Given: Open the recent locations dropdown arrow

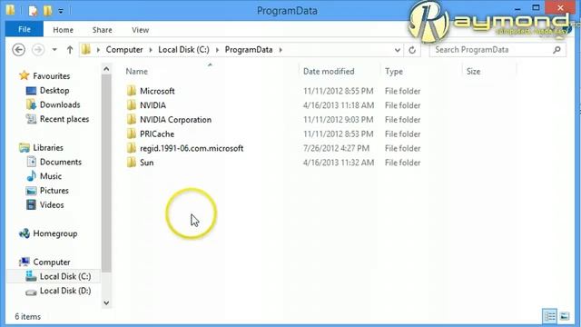Looking at the screenshot, I should 54,50.
